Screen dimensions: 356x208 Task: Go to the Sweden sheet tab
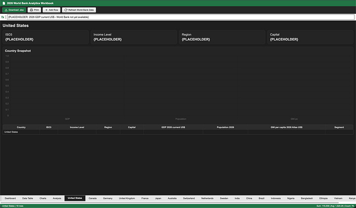click(x=224, y=198)
